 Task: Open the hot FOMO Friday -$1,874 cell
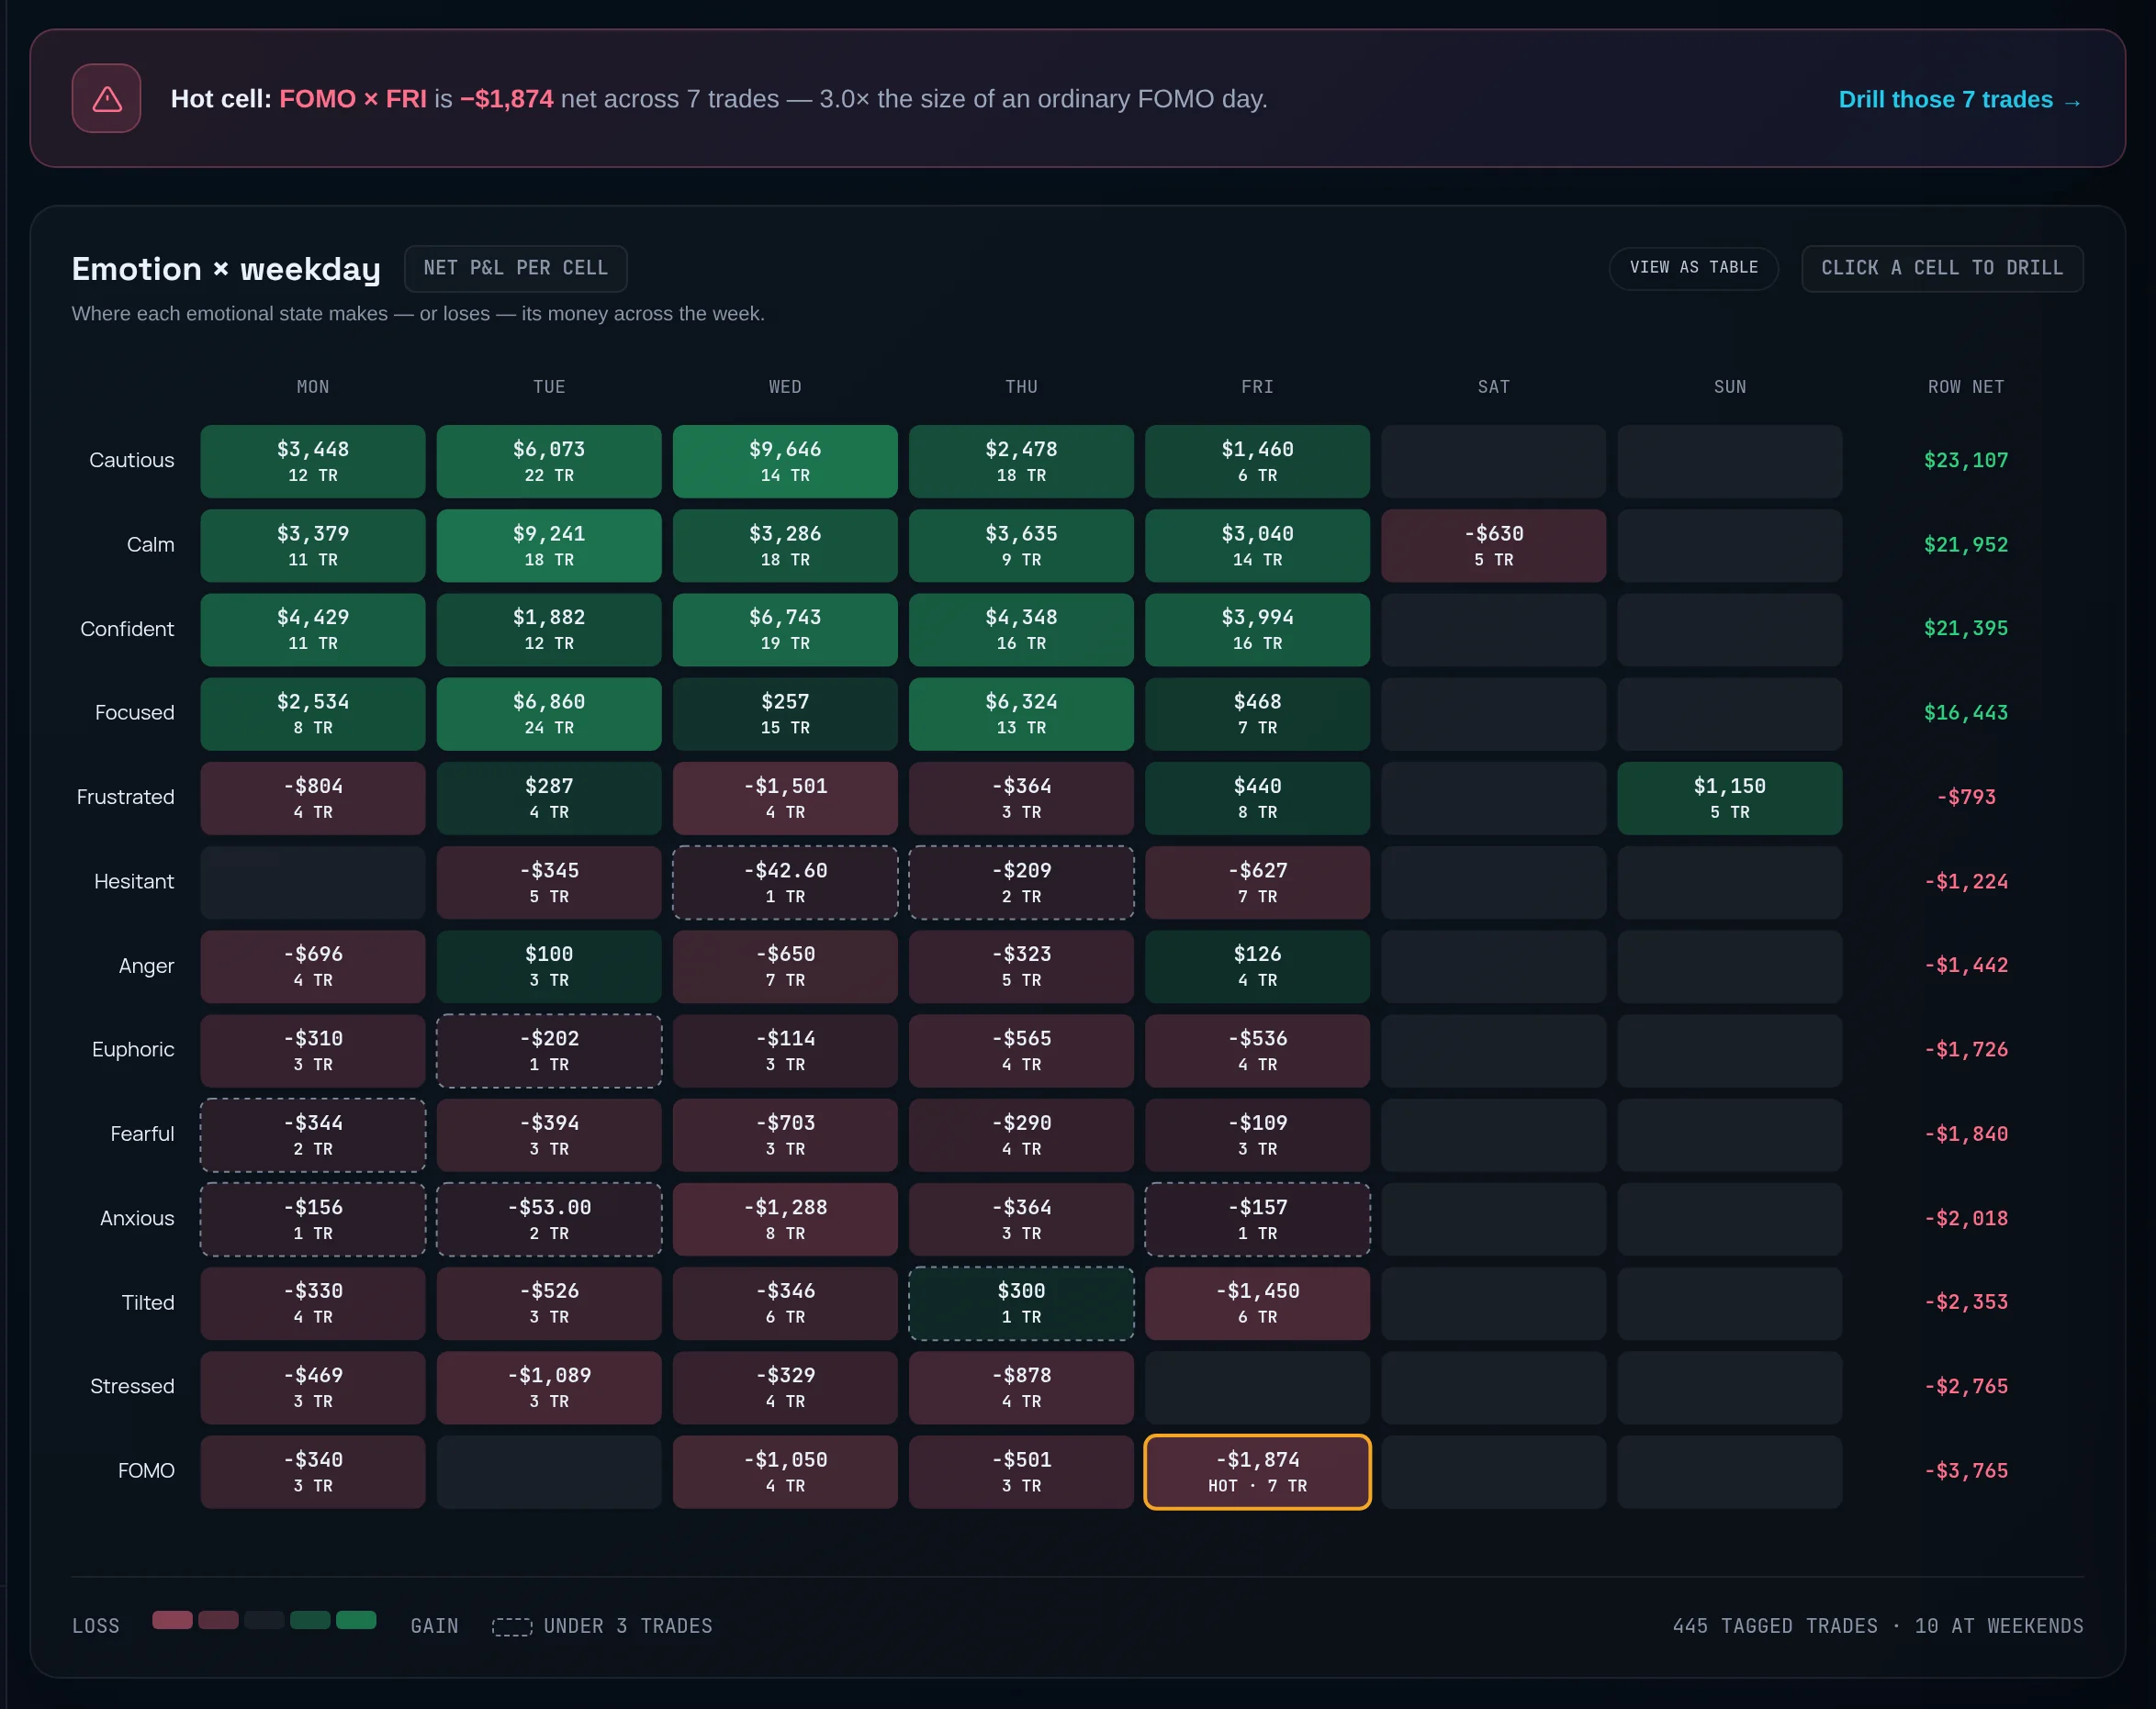point(1257,1471)
